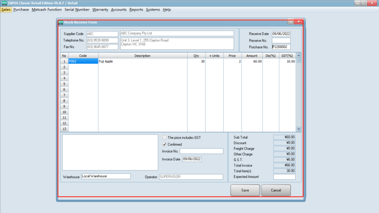
Task: Focus the Invoice No. input field
Action: pos(201,151)
